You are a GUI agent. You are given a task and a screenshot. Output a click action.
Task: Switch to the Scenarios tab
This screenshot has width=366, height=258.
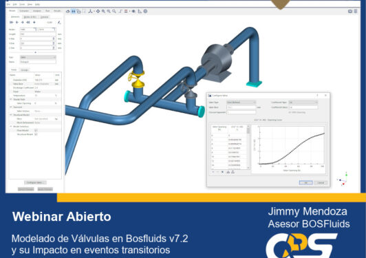24,11
